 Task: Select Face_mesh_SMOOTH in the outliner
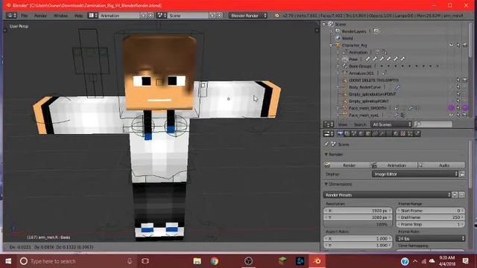[x=367, y=108]
